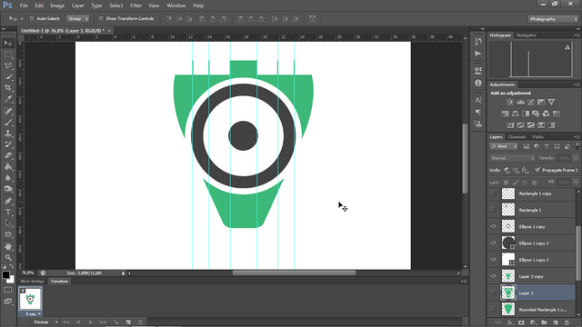Select the Blur tool
This screenshot has height=327, width=582.
8,178
